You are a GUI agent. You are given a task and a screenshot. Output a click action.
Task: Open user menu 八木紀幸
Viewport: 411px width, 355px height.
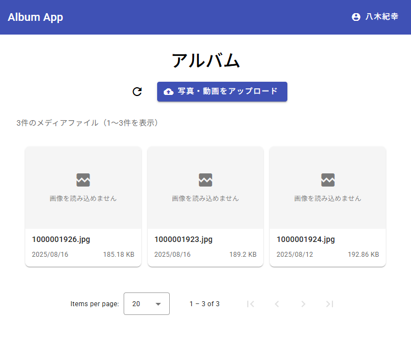point(375,17)
